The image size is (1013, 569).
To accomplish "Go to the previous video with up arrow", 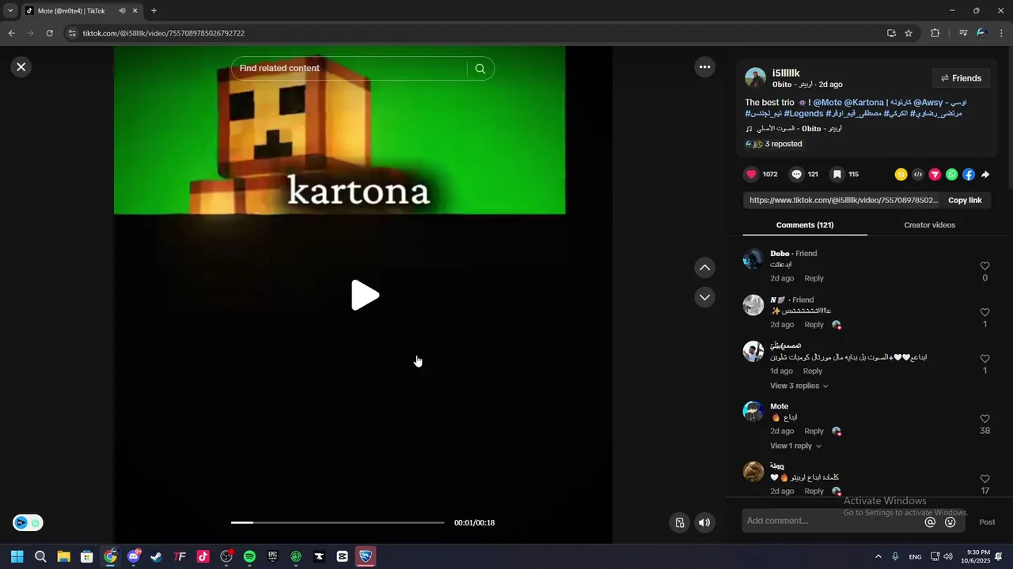I will 704,268.
